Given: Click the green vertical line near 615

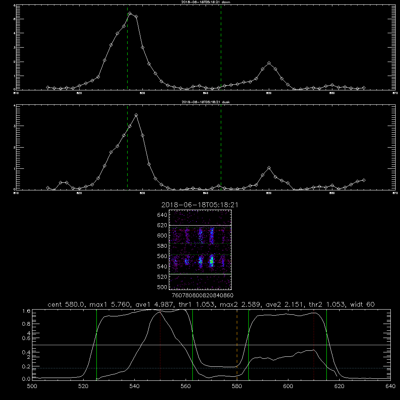Looking at the screenshot, I should click(x=326, y=344).
